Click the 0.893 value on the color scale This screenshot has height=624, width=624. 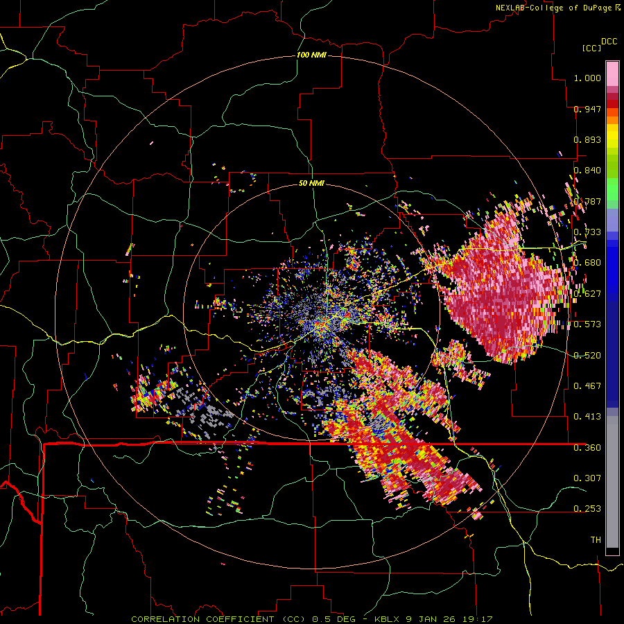587,139
